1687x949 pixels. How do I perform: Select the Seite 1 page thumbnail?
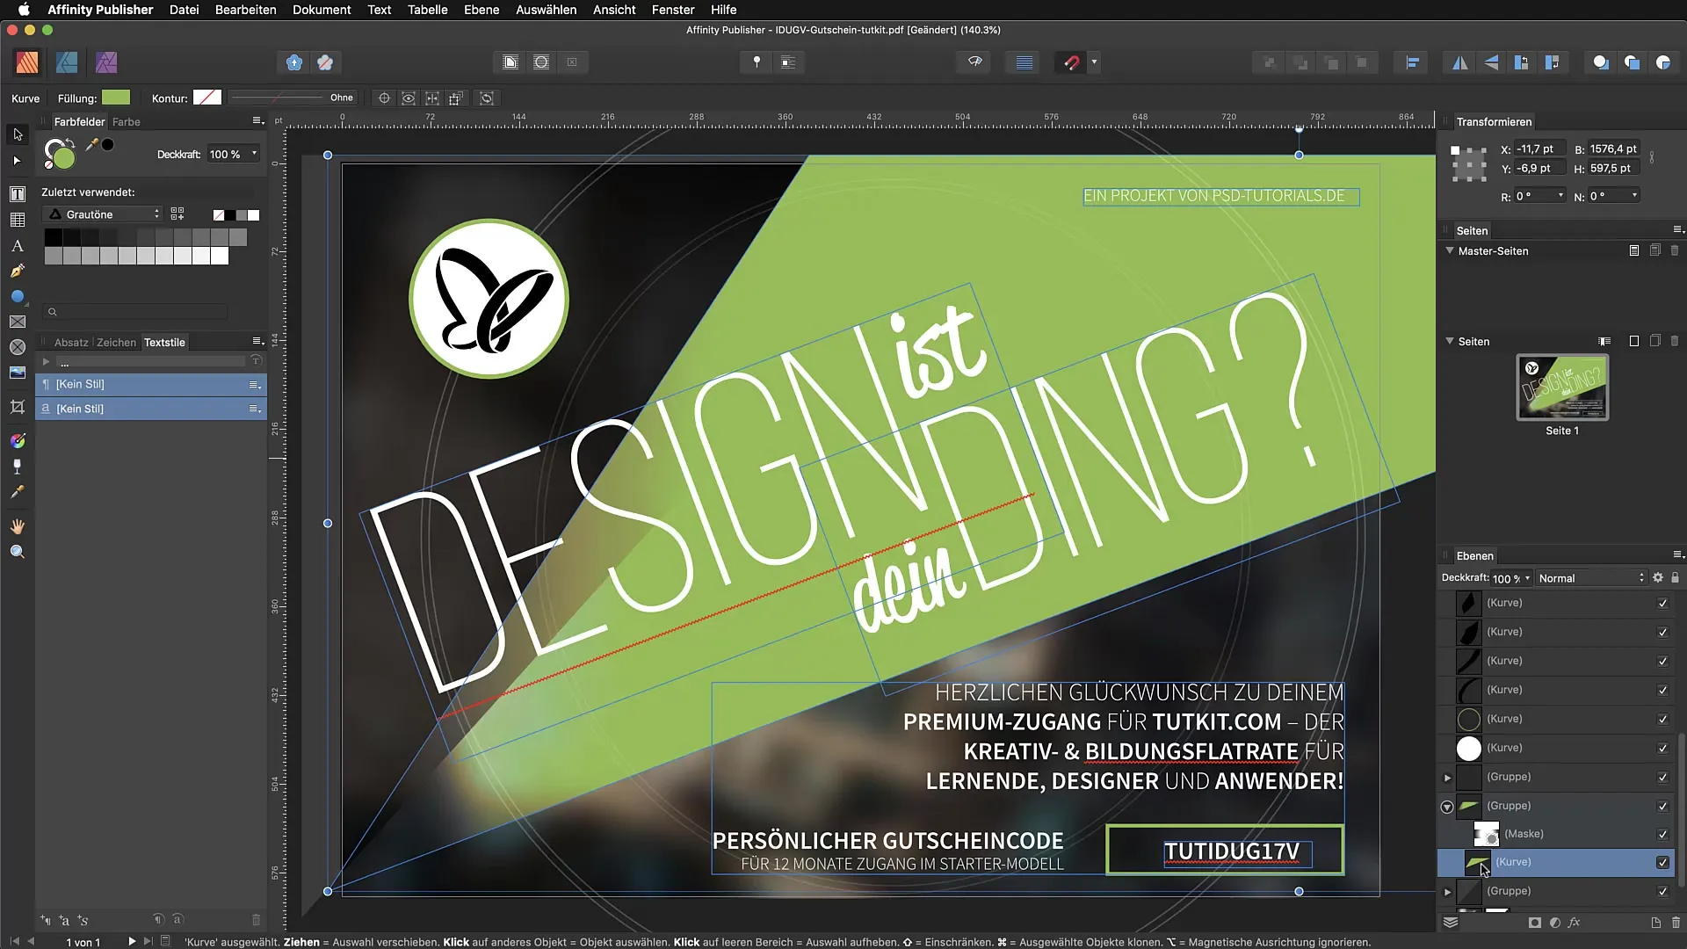(x=1562, y=388)
